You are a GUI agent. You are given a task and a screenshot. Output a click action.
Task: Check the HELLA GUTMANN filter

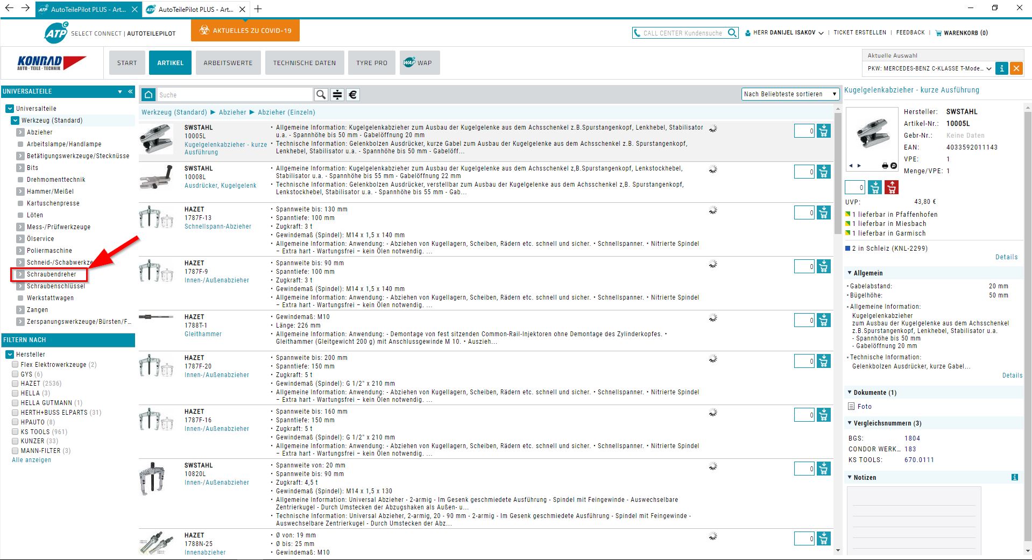(15, 402)
